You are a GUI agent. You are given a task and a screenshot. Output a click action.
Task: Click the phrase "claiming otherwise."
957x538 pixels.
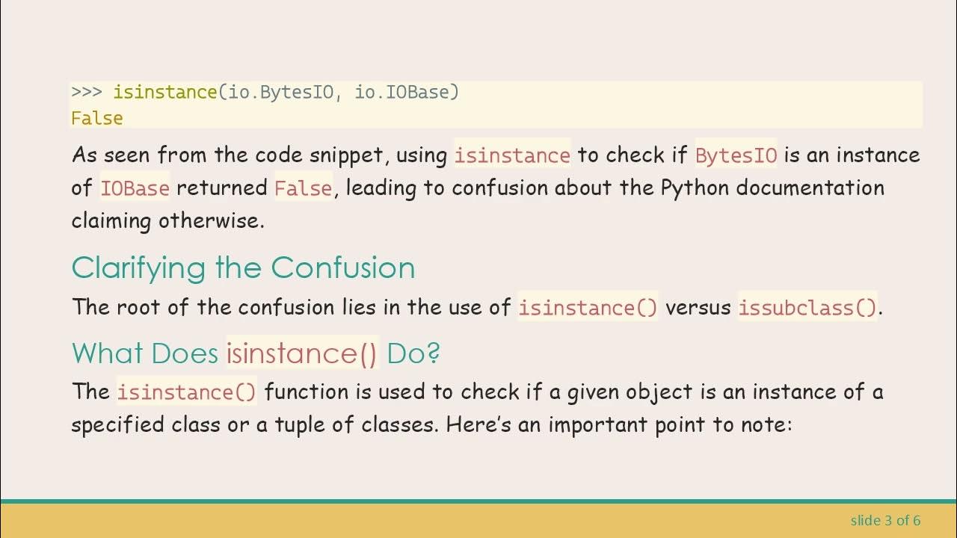coord(168,220)
